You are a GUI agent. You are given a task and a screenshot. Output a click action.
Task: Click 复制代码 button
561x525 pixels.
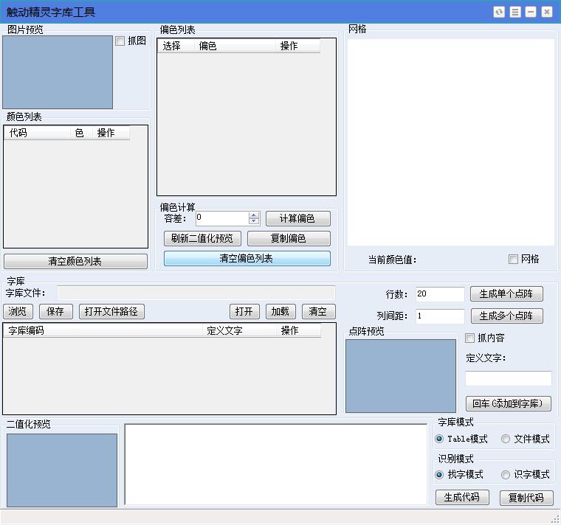pos(526,498)
